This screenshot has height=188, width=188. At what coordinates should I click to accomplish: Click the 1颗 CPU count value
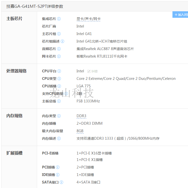click(x=79, y=94)
